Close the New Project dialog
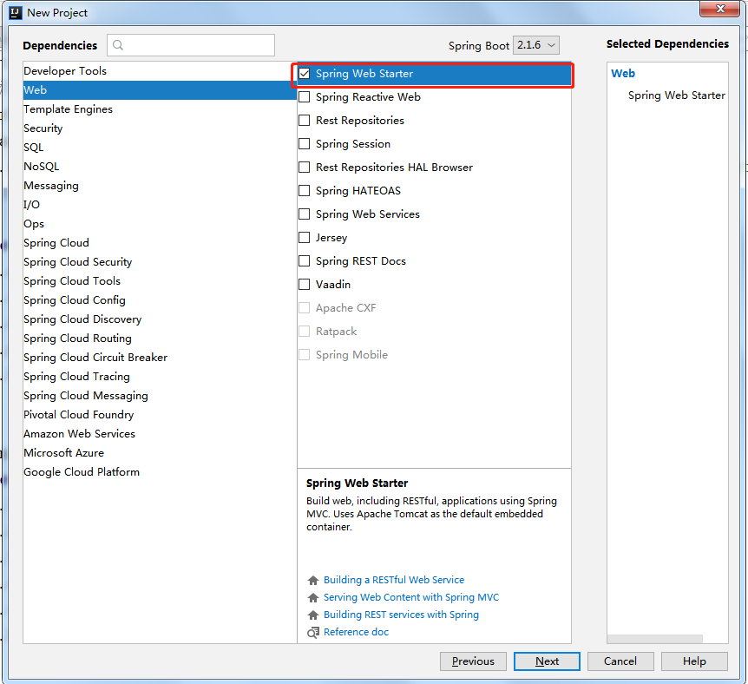The height and width of the screenshot is (684, 748). (x=720, y=9)
